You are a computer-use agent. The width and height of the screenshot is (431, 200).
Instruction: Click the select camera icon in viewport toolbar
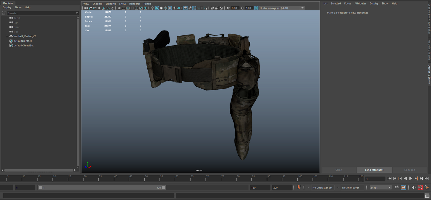click(x=86, y=8)
